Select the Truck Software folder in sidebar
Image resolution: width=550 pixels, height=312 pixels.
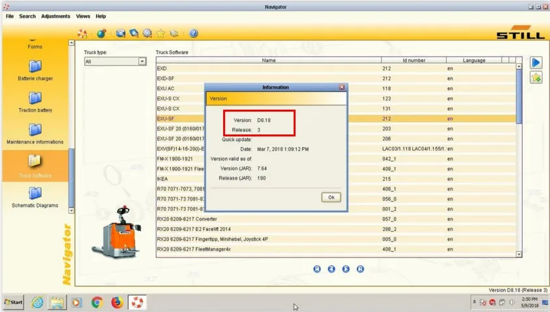click(35, 166)
